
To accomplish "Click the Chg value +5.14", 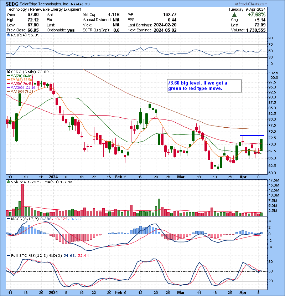I will point(260,20).
